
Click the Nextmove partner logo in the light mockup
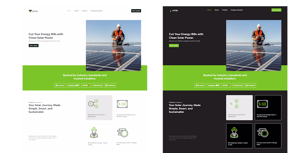coord(97,85)
